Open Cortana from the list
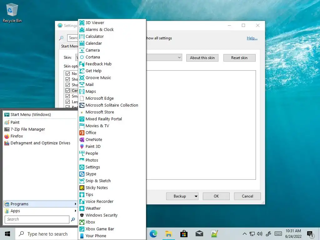The height and width of the screenshot is (240, 320). click(x=112, y=57)
